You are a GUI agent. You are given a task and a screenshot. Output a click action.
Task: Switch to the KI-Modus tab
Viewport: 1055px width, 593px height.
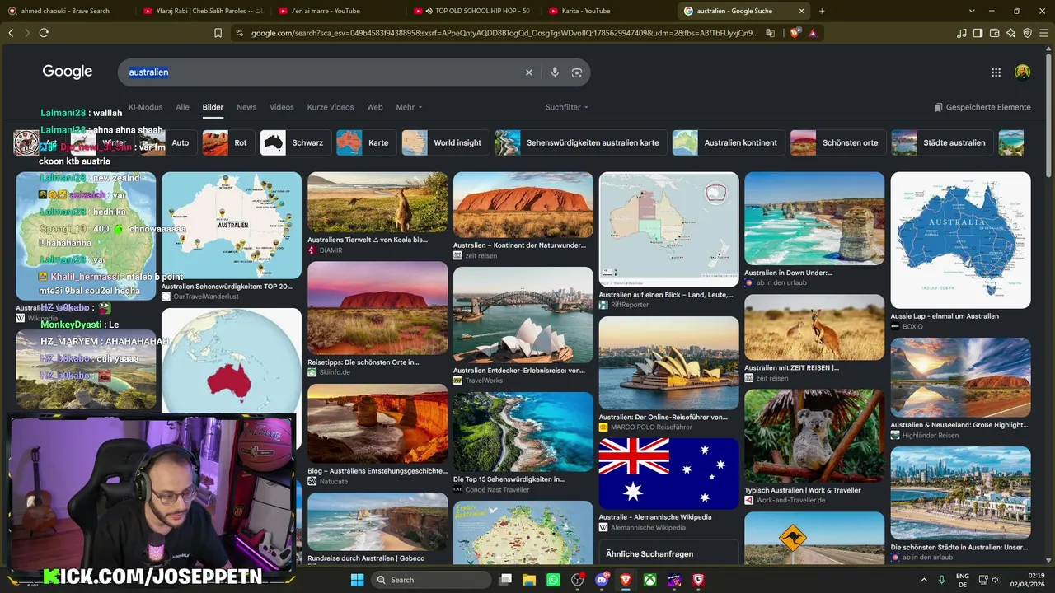pyautogui.click(x=145, y=107)
